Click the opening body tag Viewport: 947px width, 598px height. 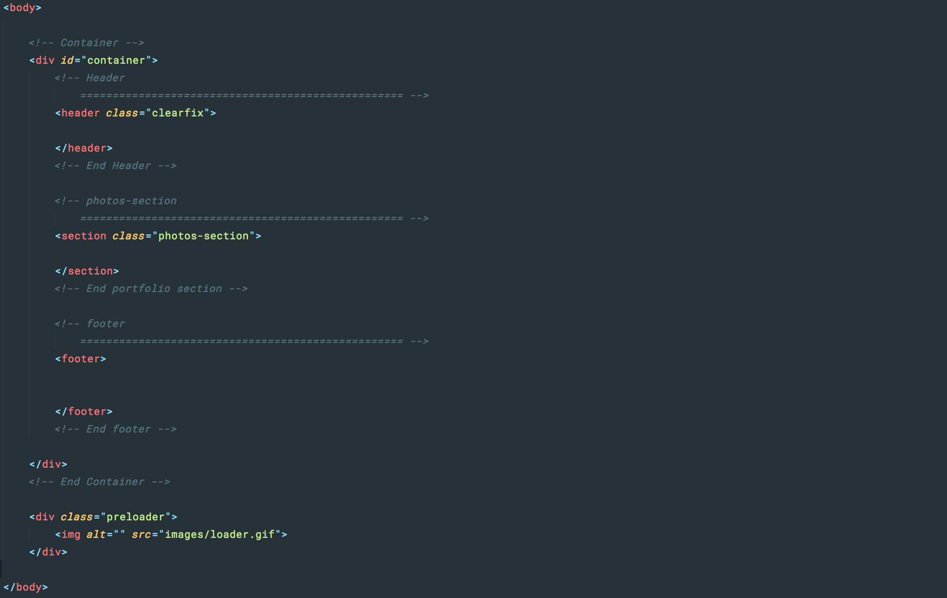coord(22,8)
